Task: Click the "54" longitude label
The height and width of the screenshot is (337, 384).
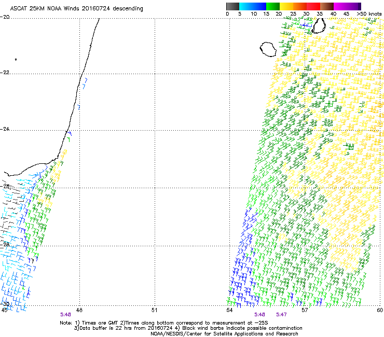Action: 229,310
